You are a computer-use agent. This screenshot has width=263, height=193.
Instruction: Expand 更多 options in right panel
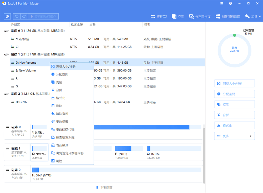235,136
